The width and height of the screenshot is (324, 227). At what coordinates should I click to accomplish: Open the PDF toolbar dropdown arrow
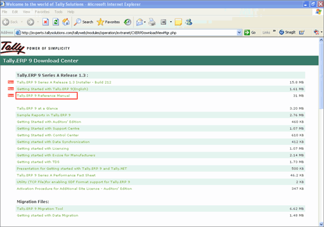(321, 32)
